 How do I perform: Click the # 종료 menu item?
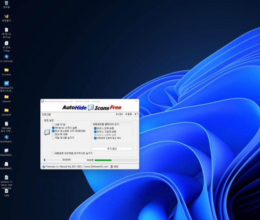[x=129, y=114]
